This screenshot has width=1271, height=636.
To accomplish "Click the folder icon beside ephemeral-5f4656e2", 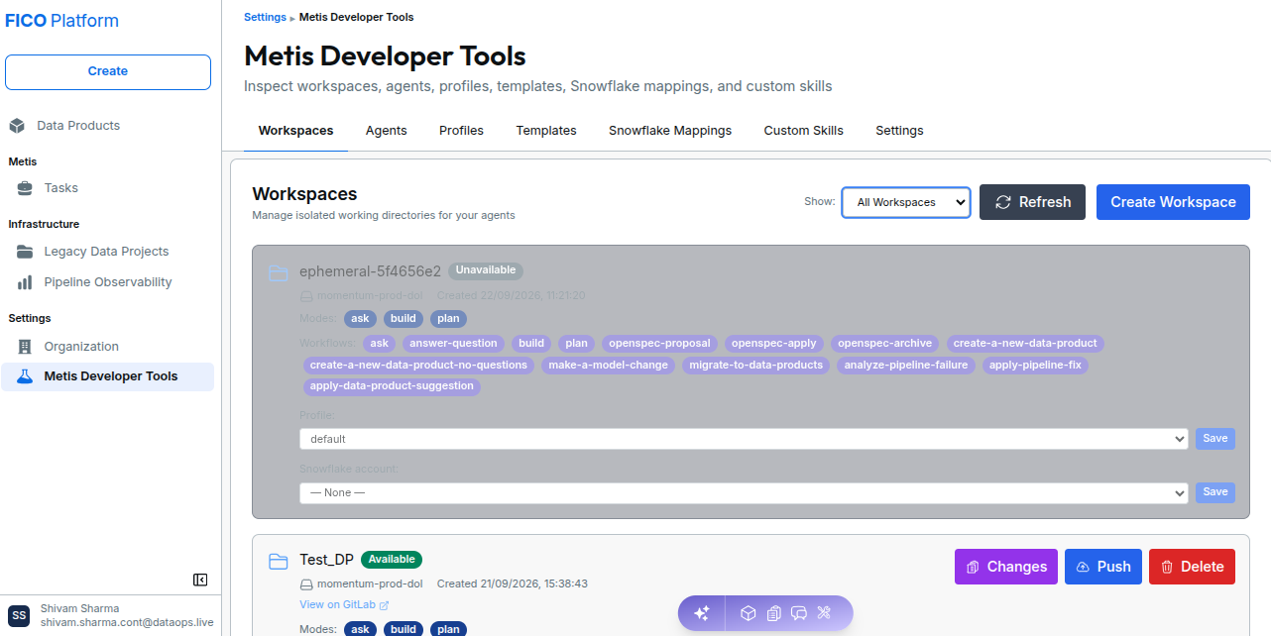I will [x=279, y=272].
